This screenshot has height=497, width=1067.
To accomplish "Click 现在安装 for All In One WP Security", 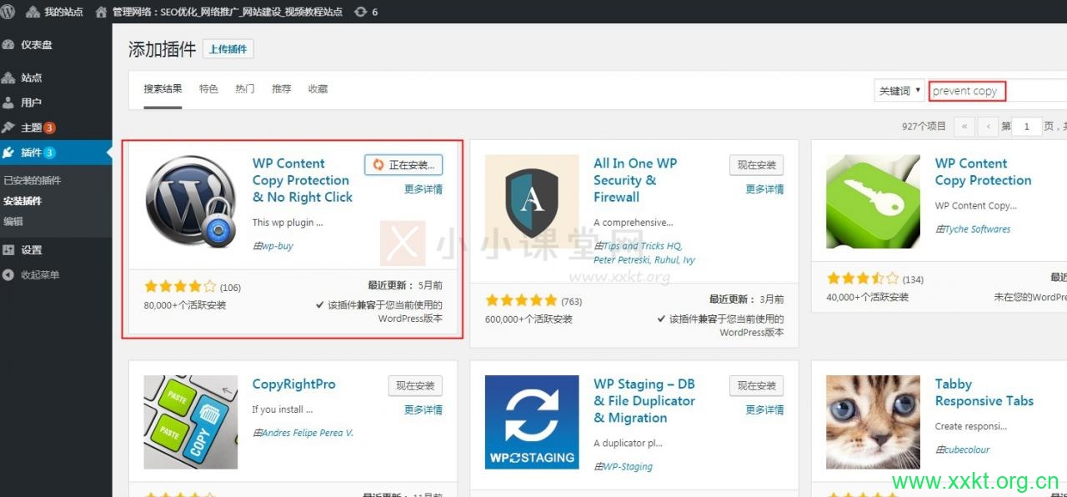I will point(756,165).
